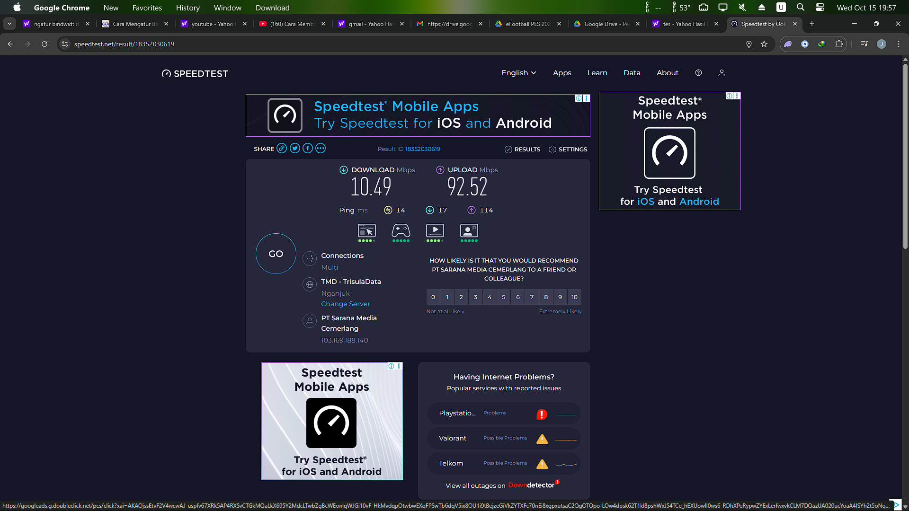This screenshot has width=909, height=511.
Task: Rate recommendation likelihood as 10
Action: (x=574, y=297)
